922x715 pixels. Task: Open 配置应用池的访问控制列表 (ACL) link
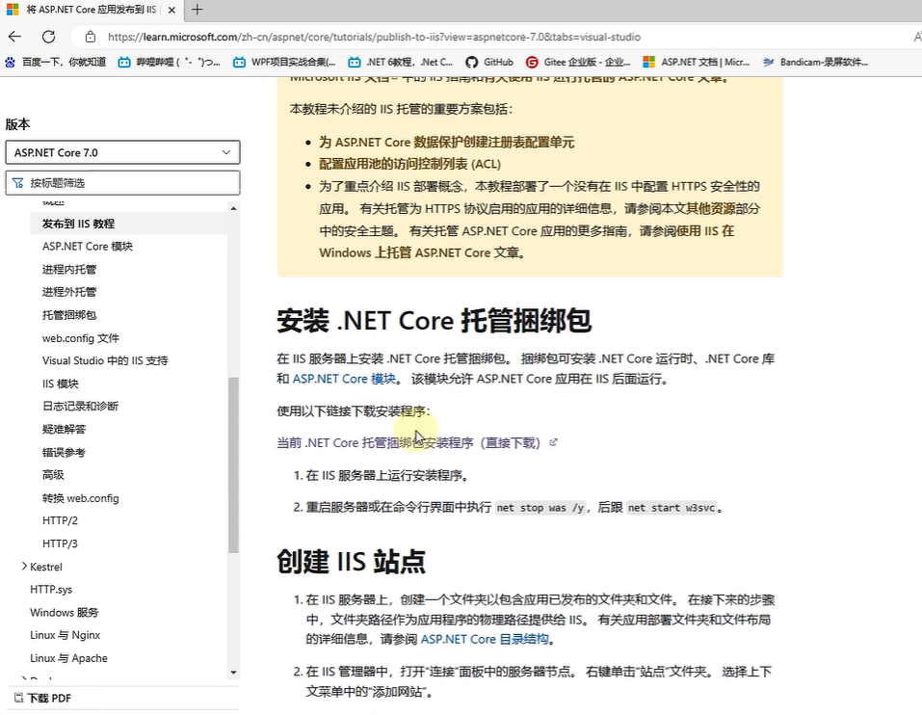409,164
